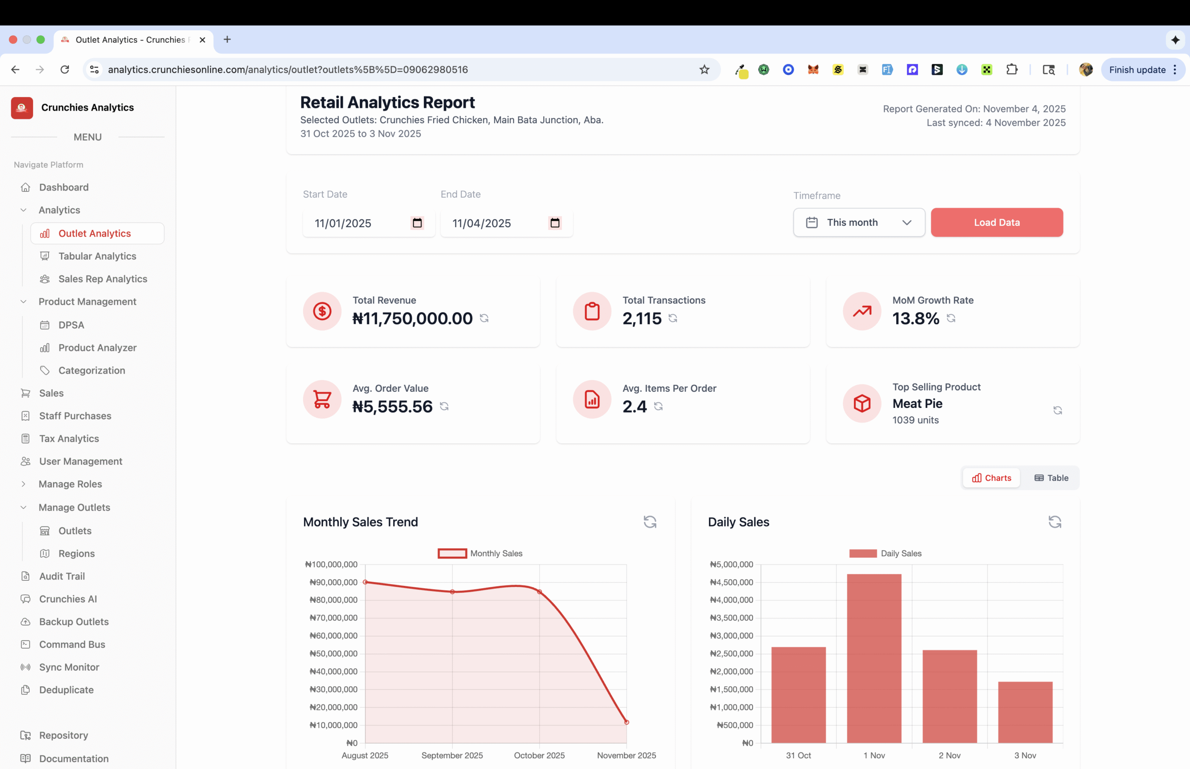Refresh the Daily Sales chart
This screenshot has height=769, width=1190.
pyautogui.click(x=1054, y=522)
